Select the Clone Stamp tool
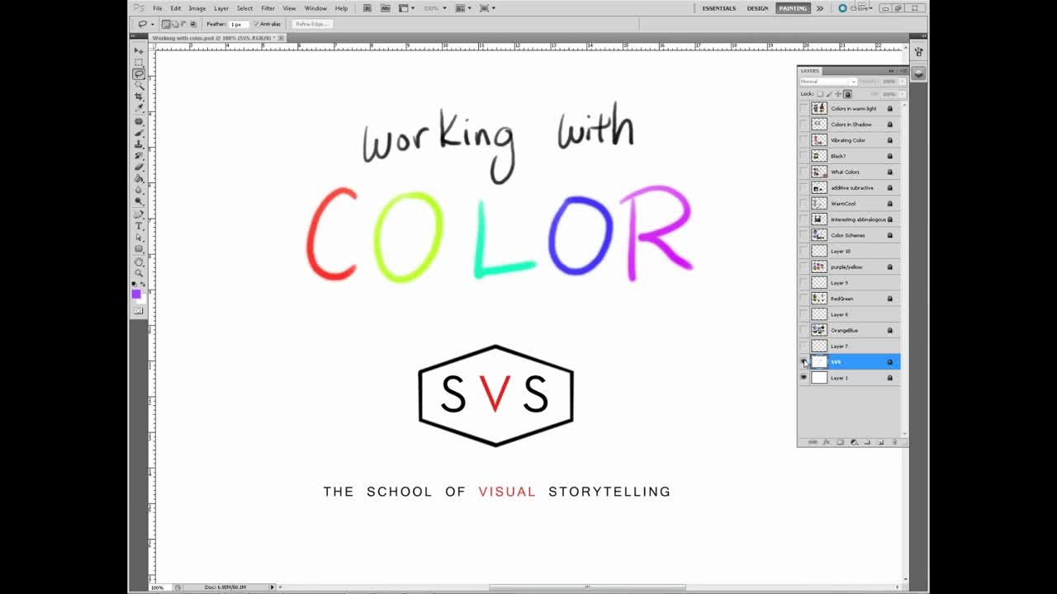The image size is (1057, 594). tap(139, 144)
